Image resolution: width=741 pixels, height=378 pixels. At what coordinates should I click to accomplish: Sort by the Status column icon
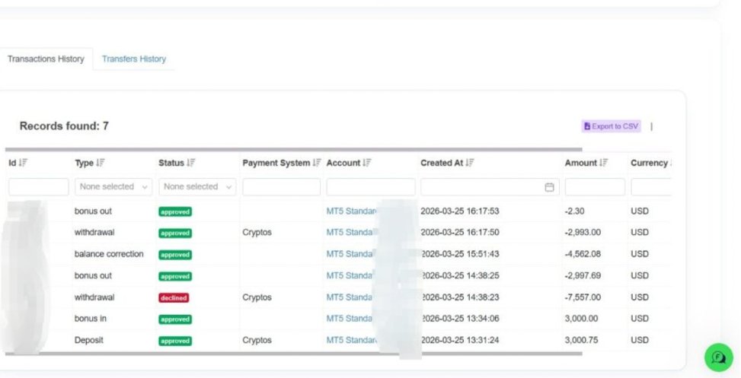pos(190,163)
